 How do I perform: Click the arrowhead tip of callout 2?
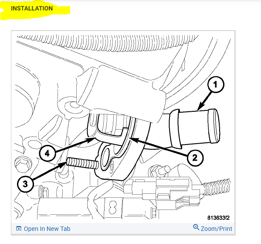tap(132, 138)
